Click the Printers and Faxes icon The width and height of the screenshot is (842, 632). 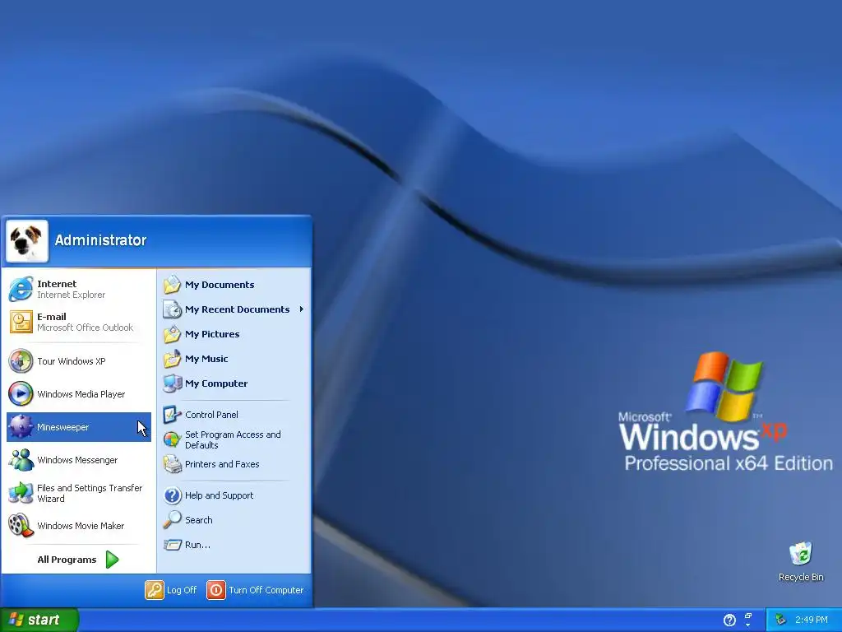(173, 464)
